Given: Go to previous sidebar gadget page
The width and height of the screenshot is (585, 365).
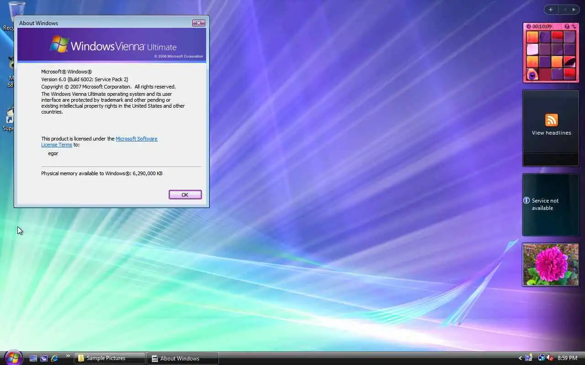Looking at the screenshot, I should (564, 10).
